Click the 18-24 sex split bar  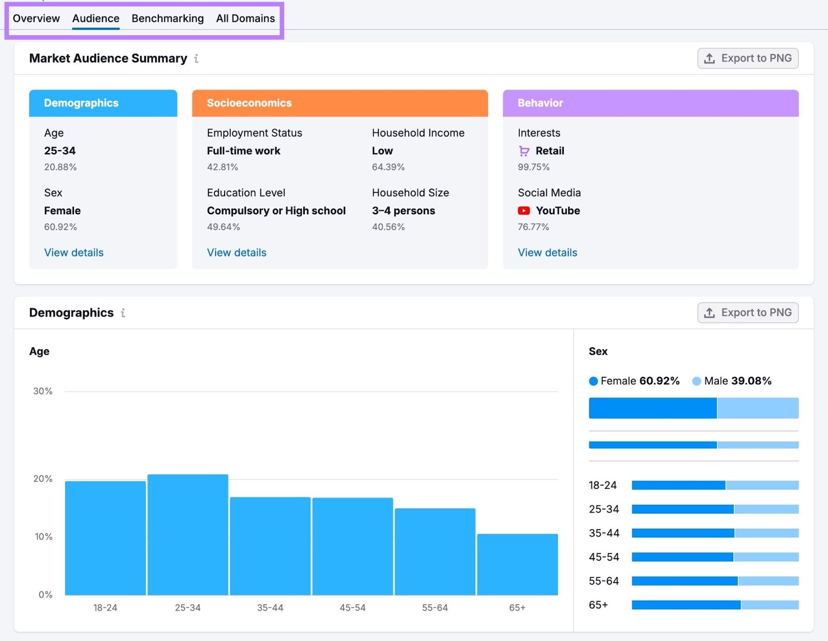tap(715, 485)
